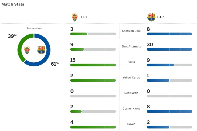Click Elche's Yellow Cards bar
197x131 pixels.
93,81
